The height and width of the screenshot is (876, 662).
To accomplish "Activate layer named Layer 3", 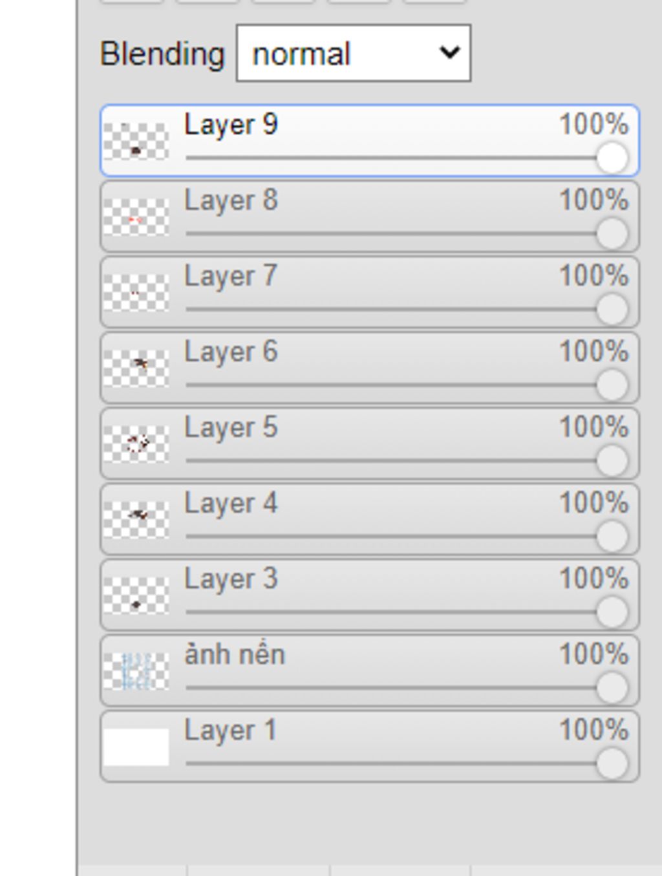I will click(369, 595).
